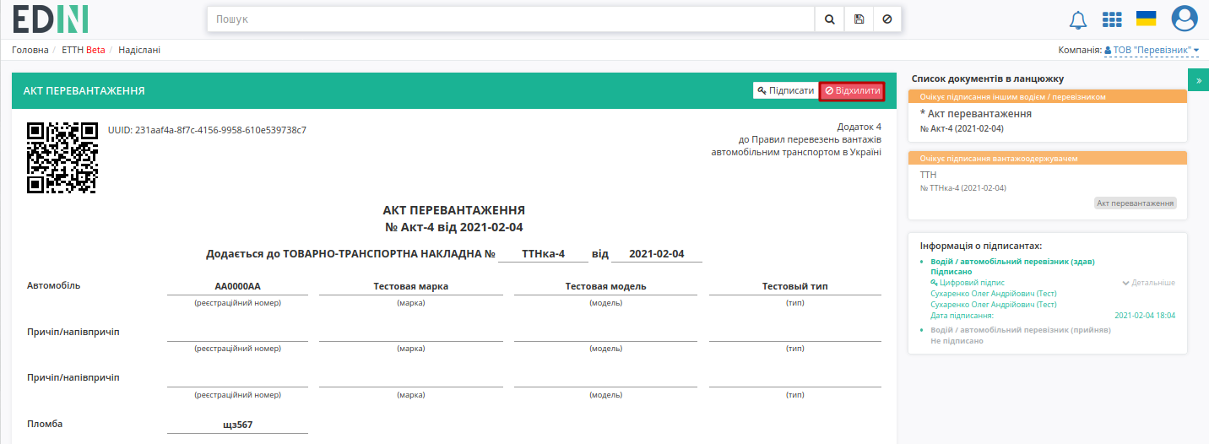Click the Акт перевантаження tag badge
This screenshot has width=1209, height=444.
click(1135, 203)
